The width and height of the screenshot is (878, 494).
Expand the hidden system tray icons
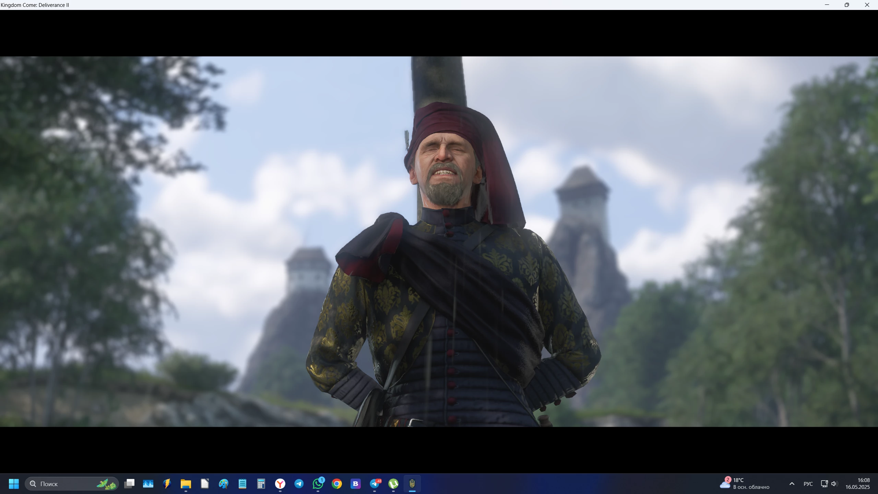[792, 484]
